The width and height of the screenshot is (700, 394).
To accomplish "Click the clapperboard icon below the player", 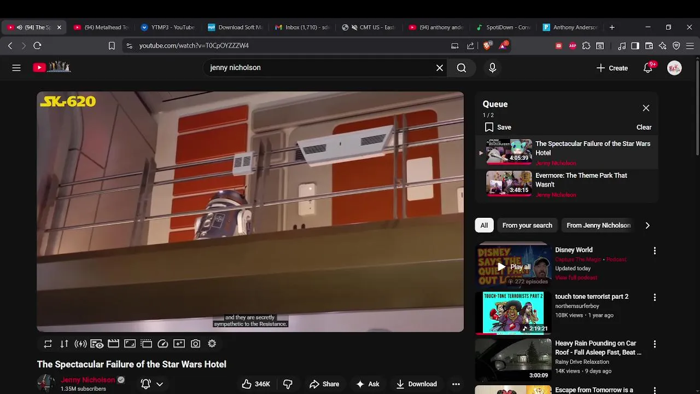I will coord(113,344).
